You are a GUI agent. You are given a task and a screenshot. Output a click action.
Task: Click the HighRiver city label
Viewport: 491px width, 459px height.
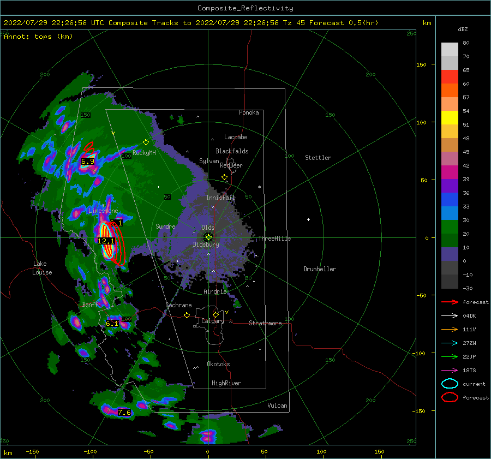coord(226,383)
